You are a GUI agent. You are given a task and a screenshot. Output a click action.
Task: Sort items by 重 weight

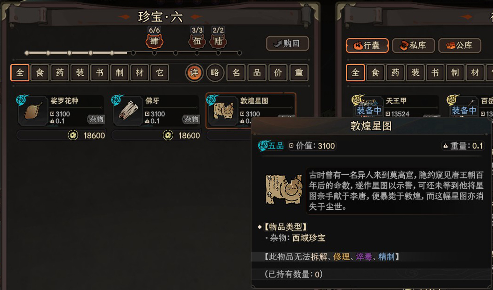pos(299,73)
